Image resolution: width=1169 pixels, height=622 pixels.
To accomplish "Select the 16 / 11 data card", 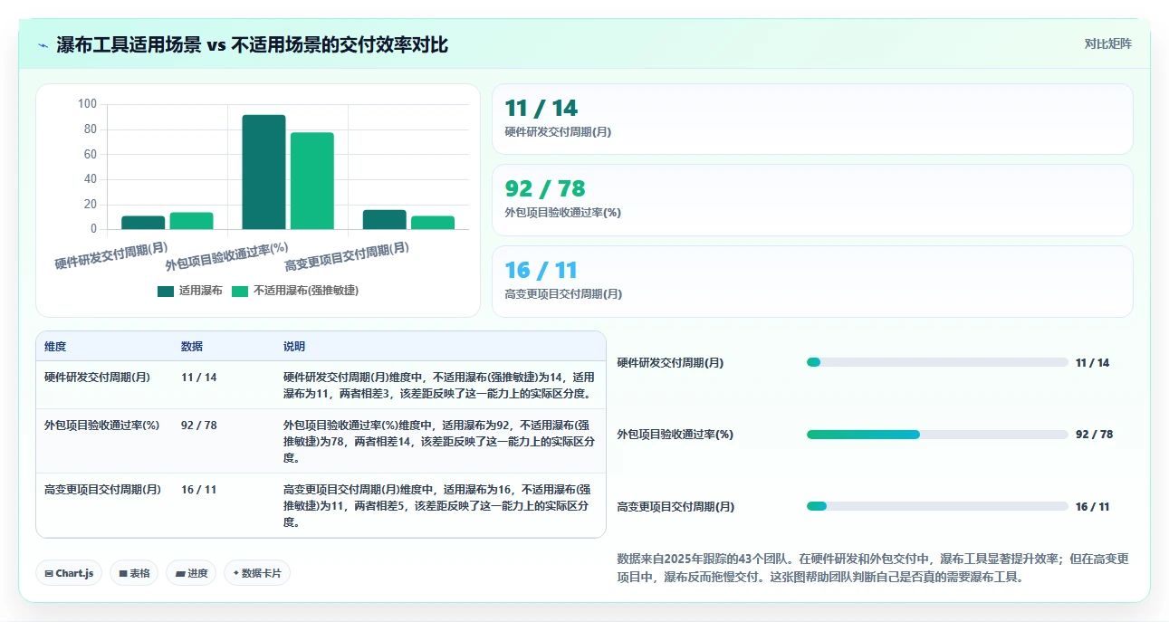I will tap(812, 282).
